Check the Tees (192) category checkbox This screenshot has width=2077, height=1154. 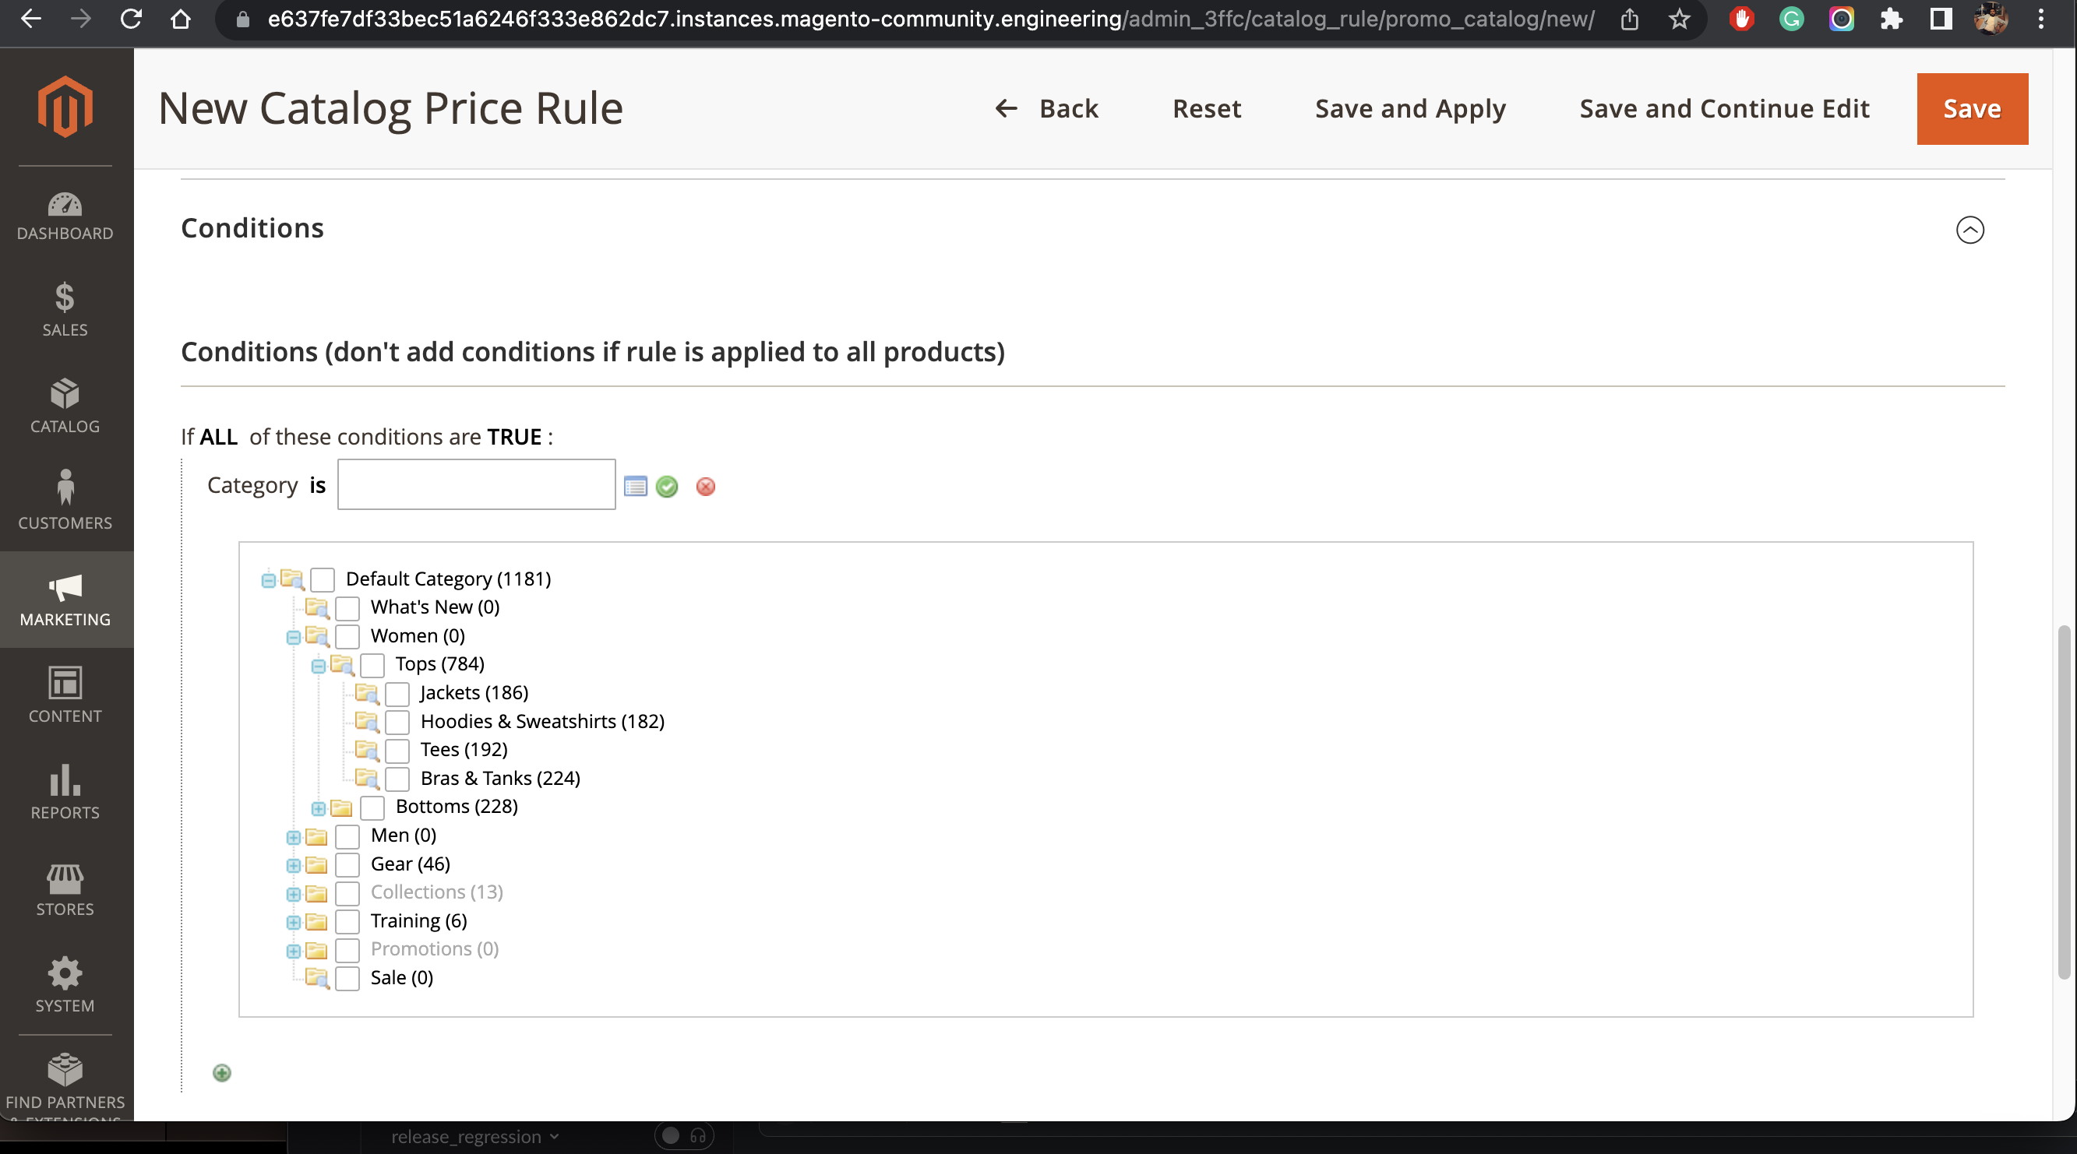coord(397,751)
